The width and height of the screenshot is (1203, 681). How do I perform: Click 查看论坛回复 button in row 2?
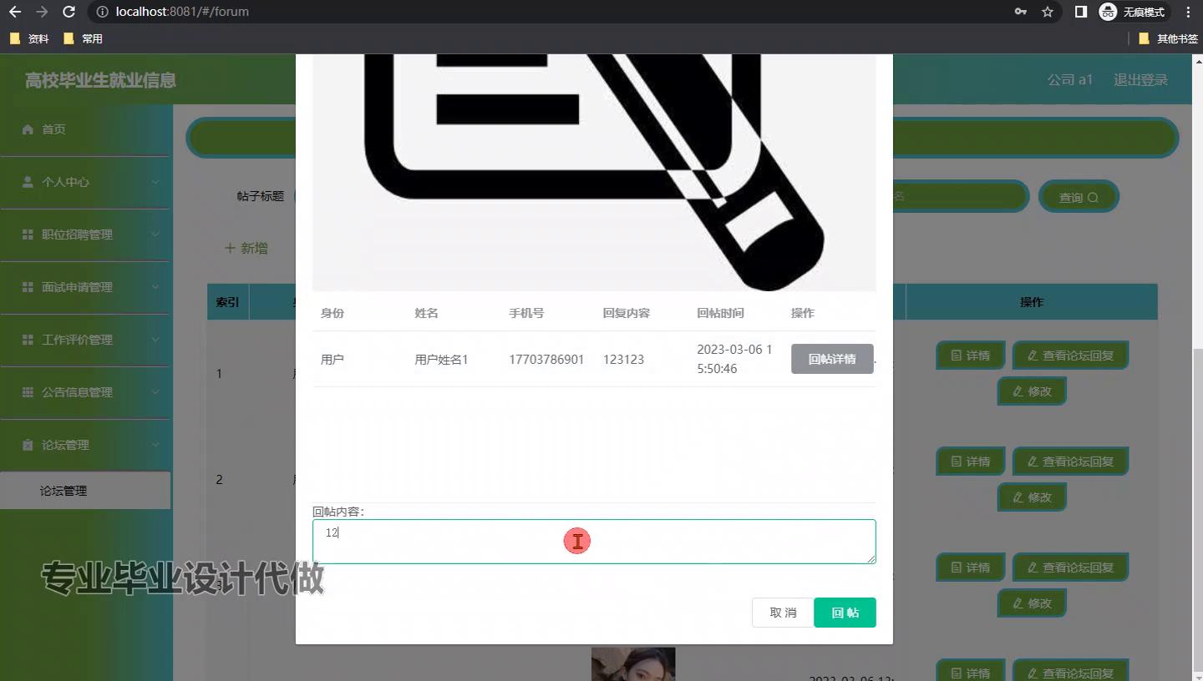point(1070,462)
